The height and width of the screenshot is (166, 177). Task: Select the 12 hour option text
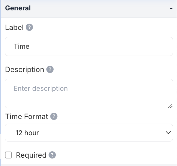[x=27, y=133]
